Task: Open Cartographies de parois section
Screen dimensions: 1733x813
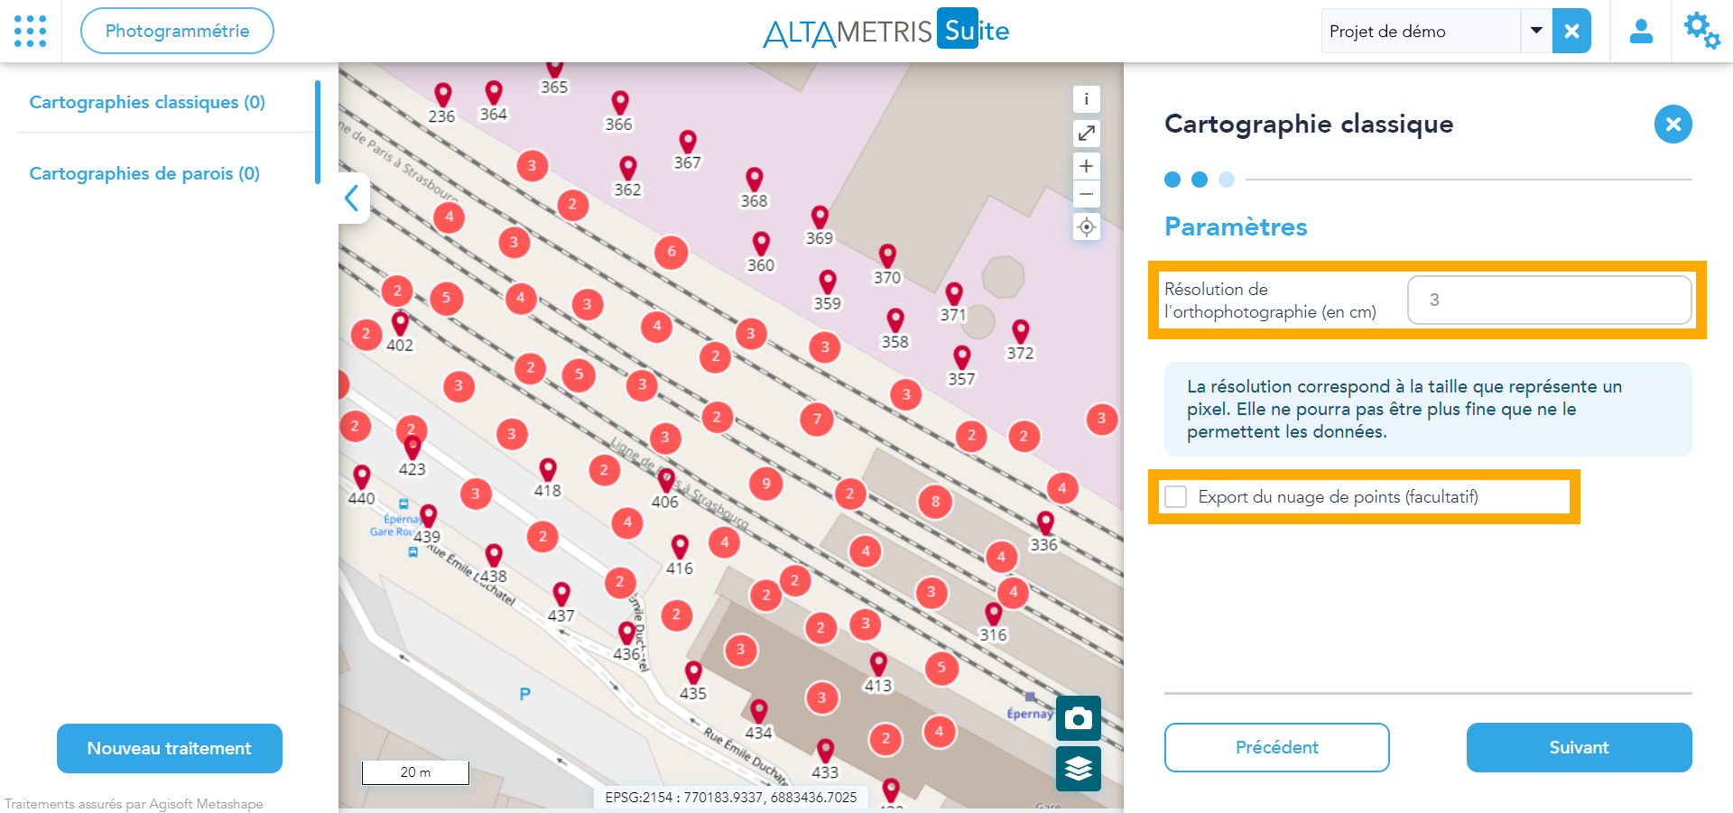Action: click(x=144, y=173)
